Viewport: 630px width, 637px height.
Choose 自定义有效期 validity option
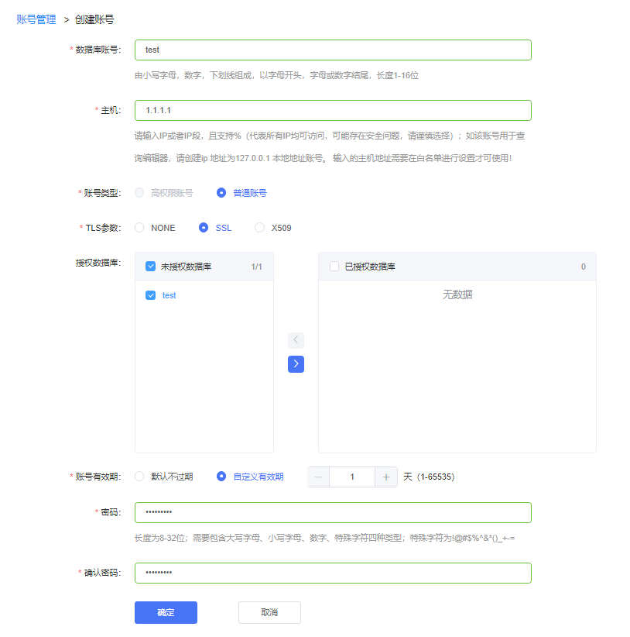pyautogui.click(x=221, y=477)
